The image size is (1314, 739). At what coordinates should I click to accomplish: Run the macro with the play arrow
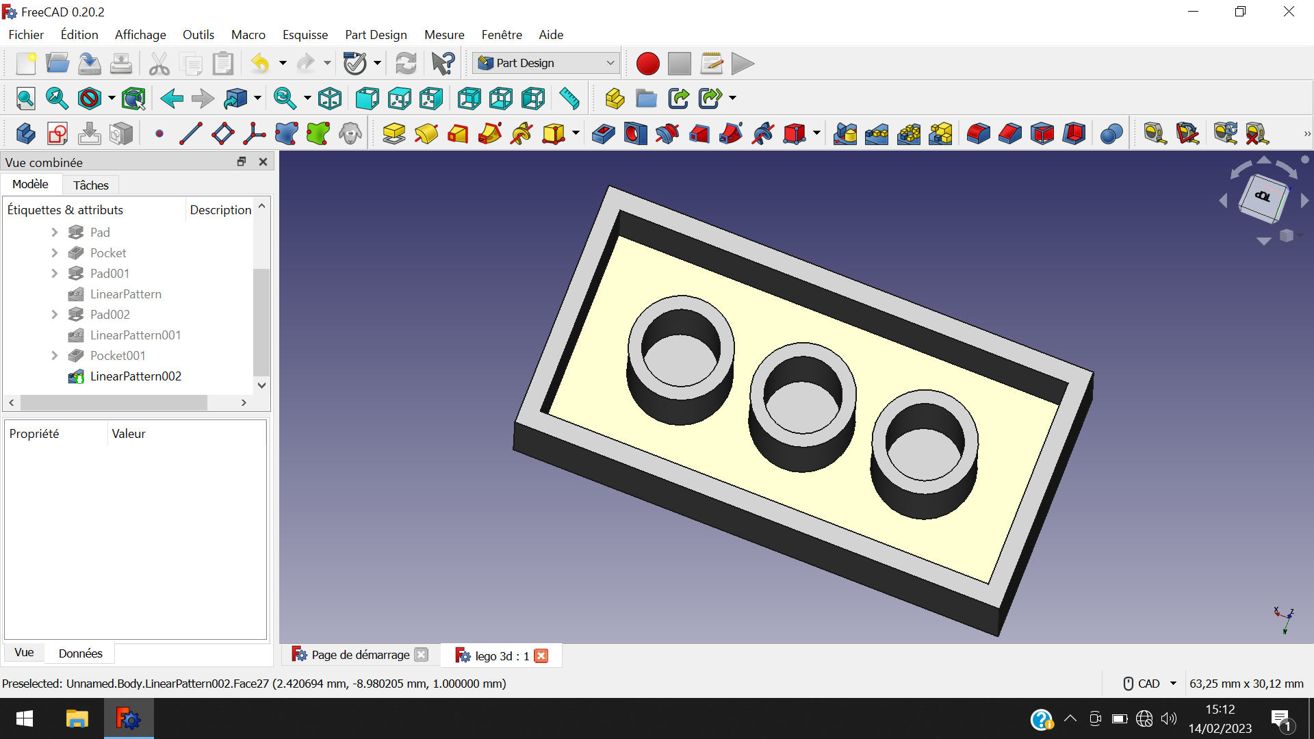[x=743, y=64]
